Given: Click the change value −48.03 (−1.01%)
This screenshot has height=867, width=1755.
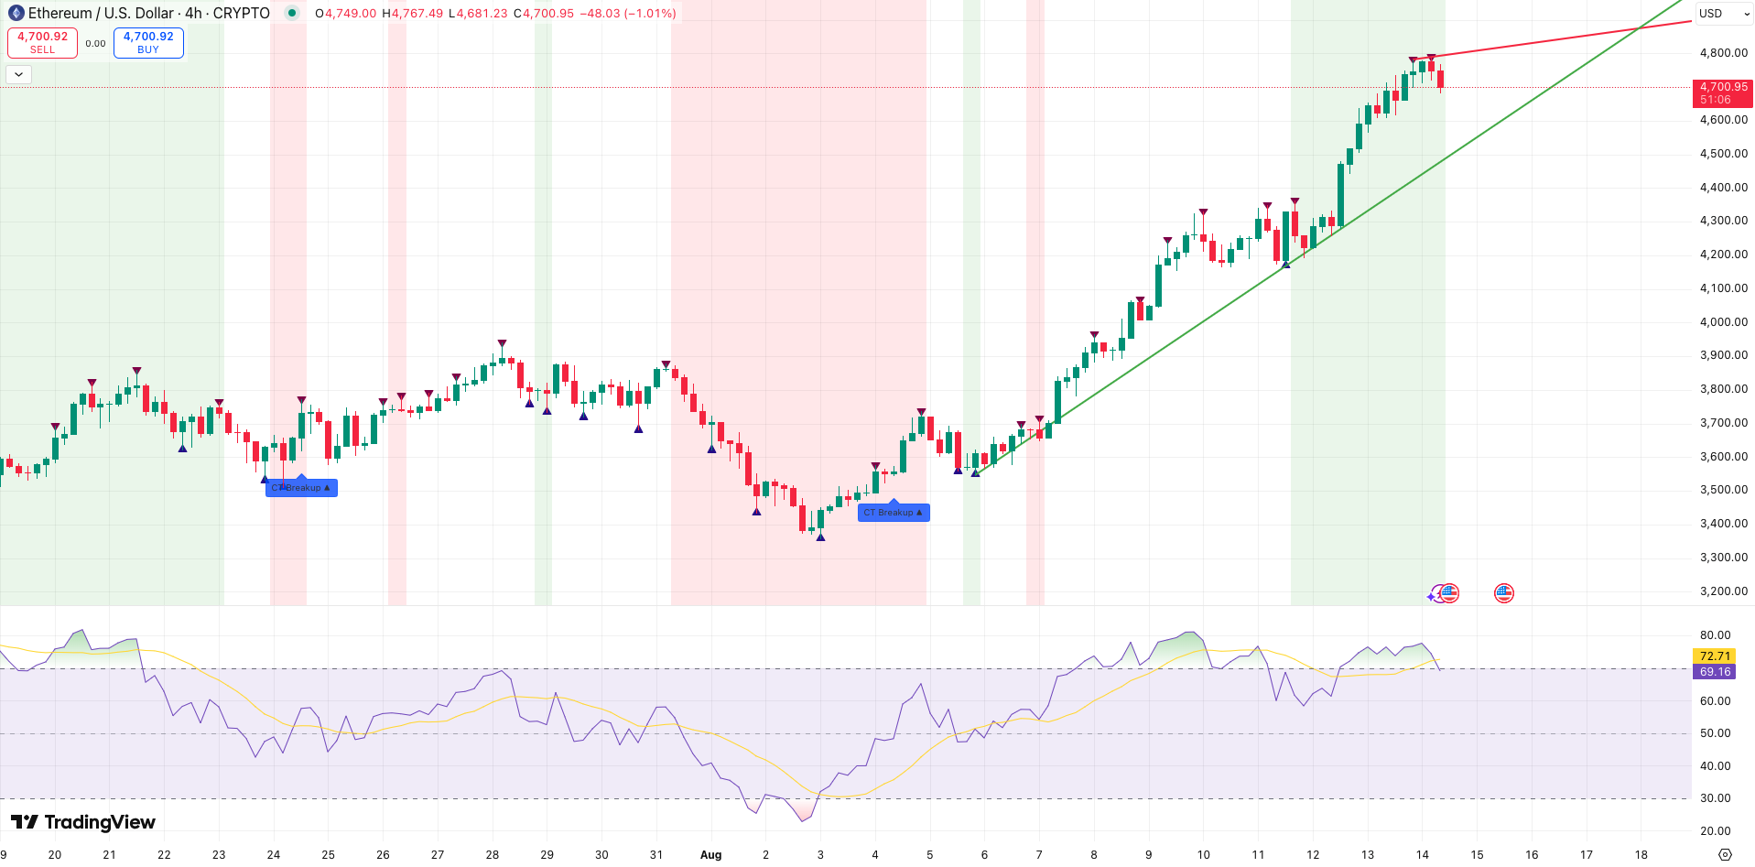Looking at the screenshot, I should (x=628, y=13).
